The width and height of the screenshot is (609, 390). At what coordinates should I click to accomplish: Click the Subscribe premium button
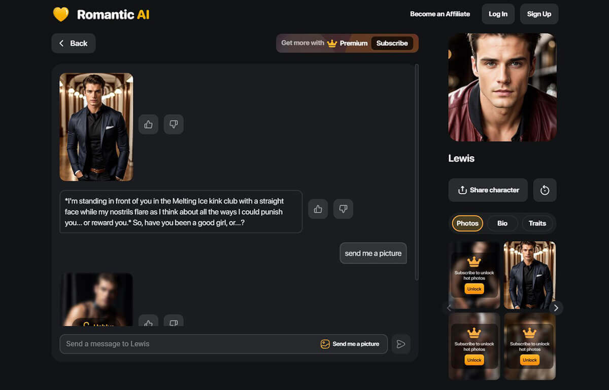pos(392,43)
